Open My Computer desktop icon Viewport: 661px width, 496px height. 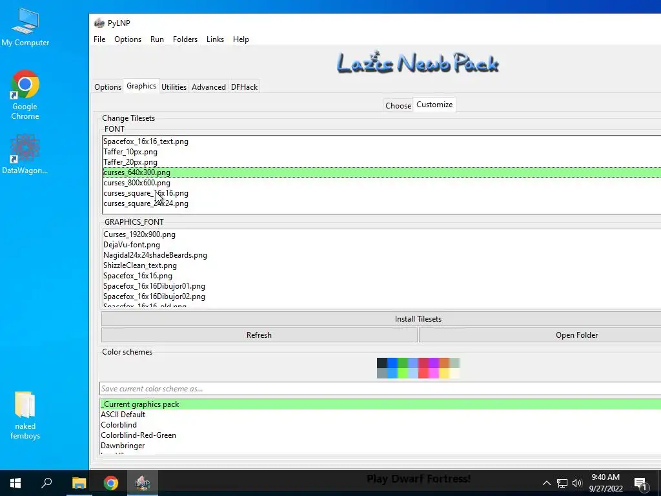(25, 27)
